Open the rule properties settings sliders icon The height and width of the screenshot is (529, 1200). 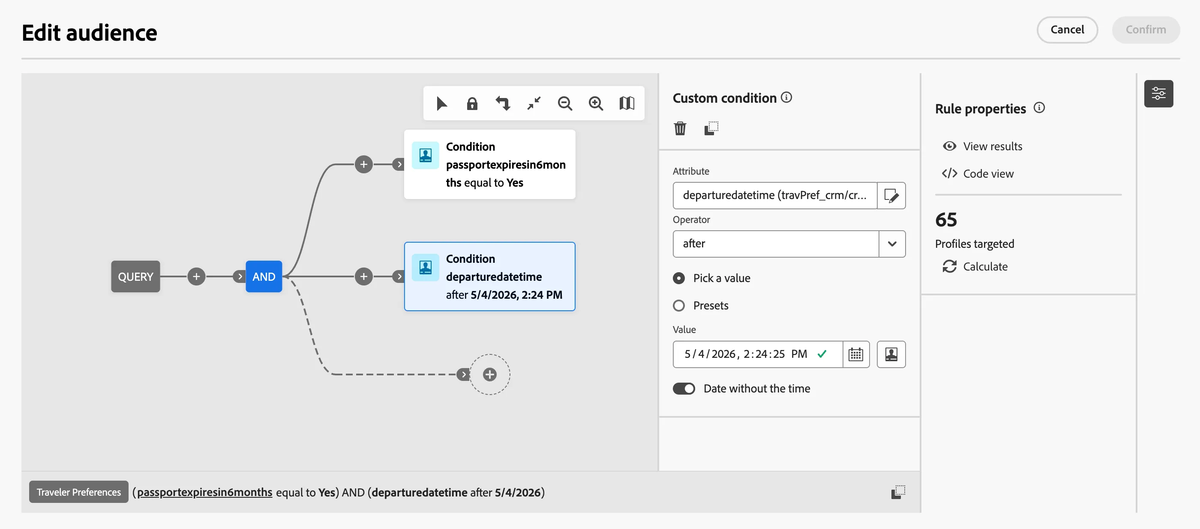(x=1158, y=94)
